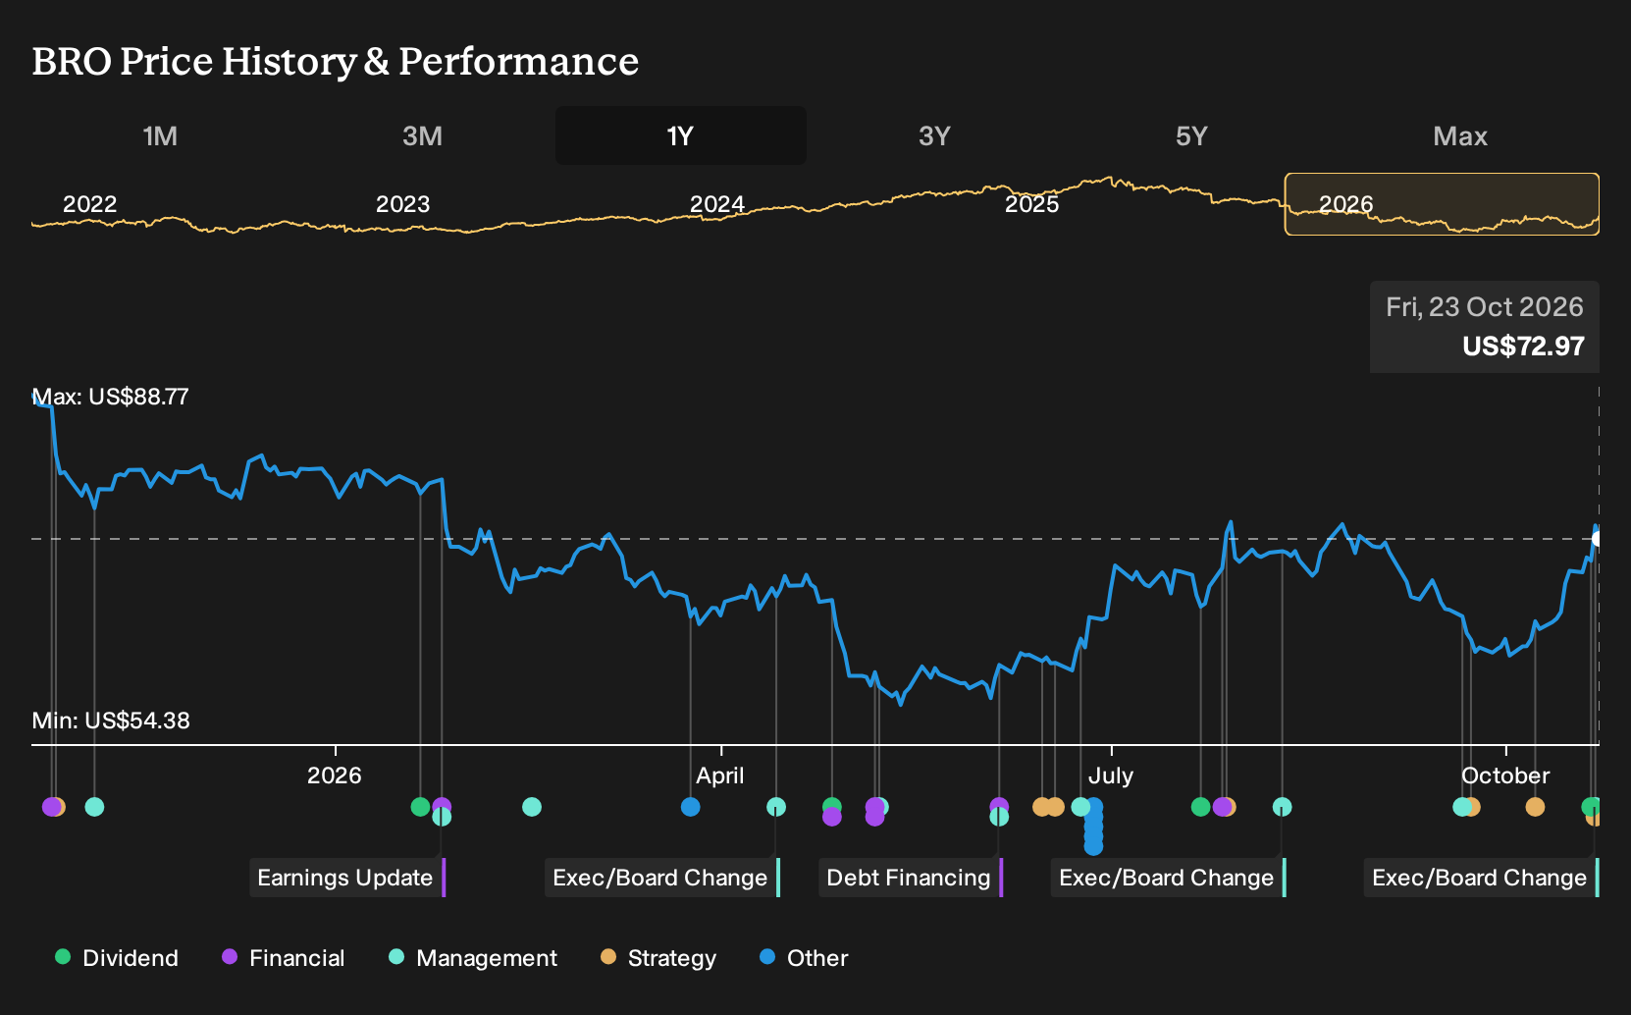Click the white current-price point on chart
Viewport: 1631px width, 1015px height.
point(1597,539)
